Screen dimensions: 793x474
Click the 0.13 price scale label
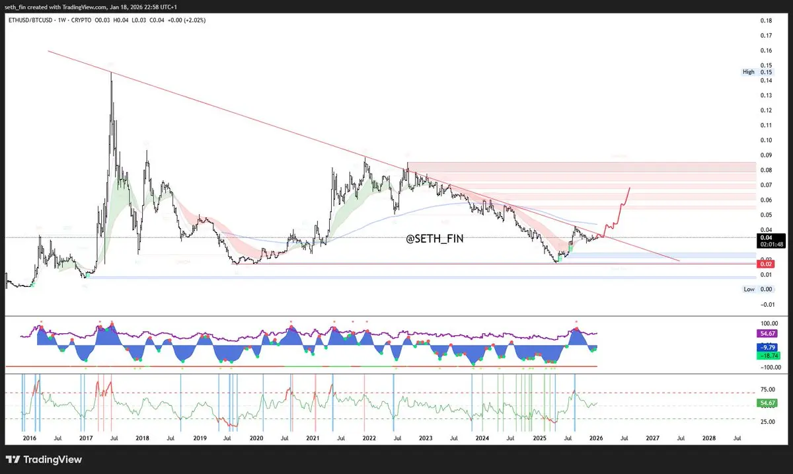click(x=766, y=95)
